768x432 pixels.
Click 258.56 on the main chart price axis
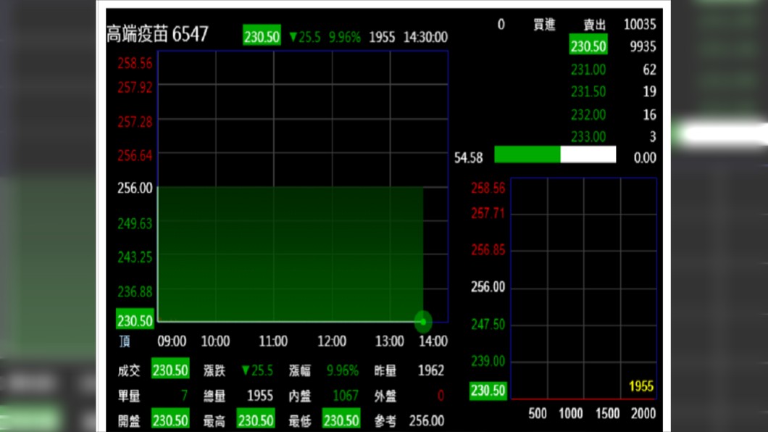(135, 63)
